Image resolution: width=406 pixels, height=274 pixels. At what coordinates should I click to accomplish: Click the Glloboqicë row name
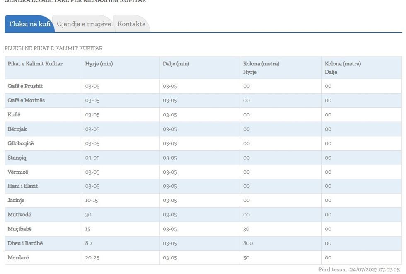(21, 143)
